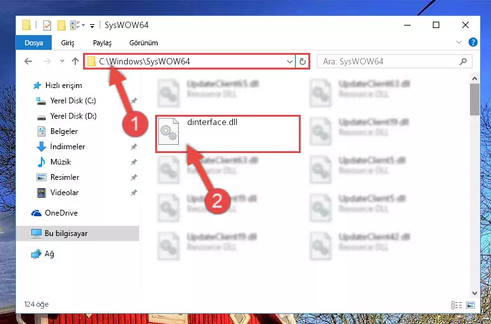Open the address bar history dropdown

coord(290,62)
